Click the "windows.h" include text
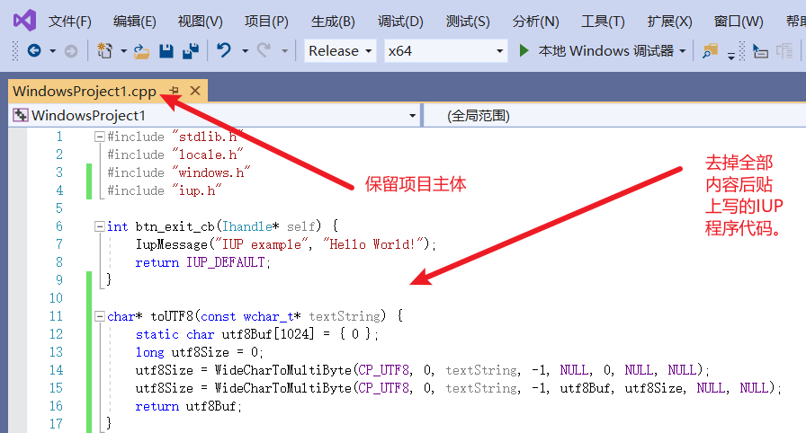The image size is (806, 433). click(x=211, y=172)
